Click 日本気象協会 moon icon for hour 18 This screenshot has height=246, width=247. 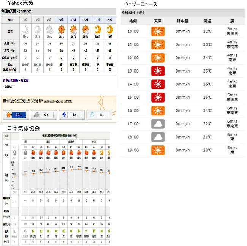[x=101, y=153]
